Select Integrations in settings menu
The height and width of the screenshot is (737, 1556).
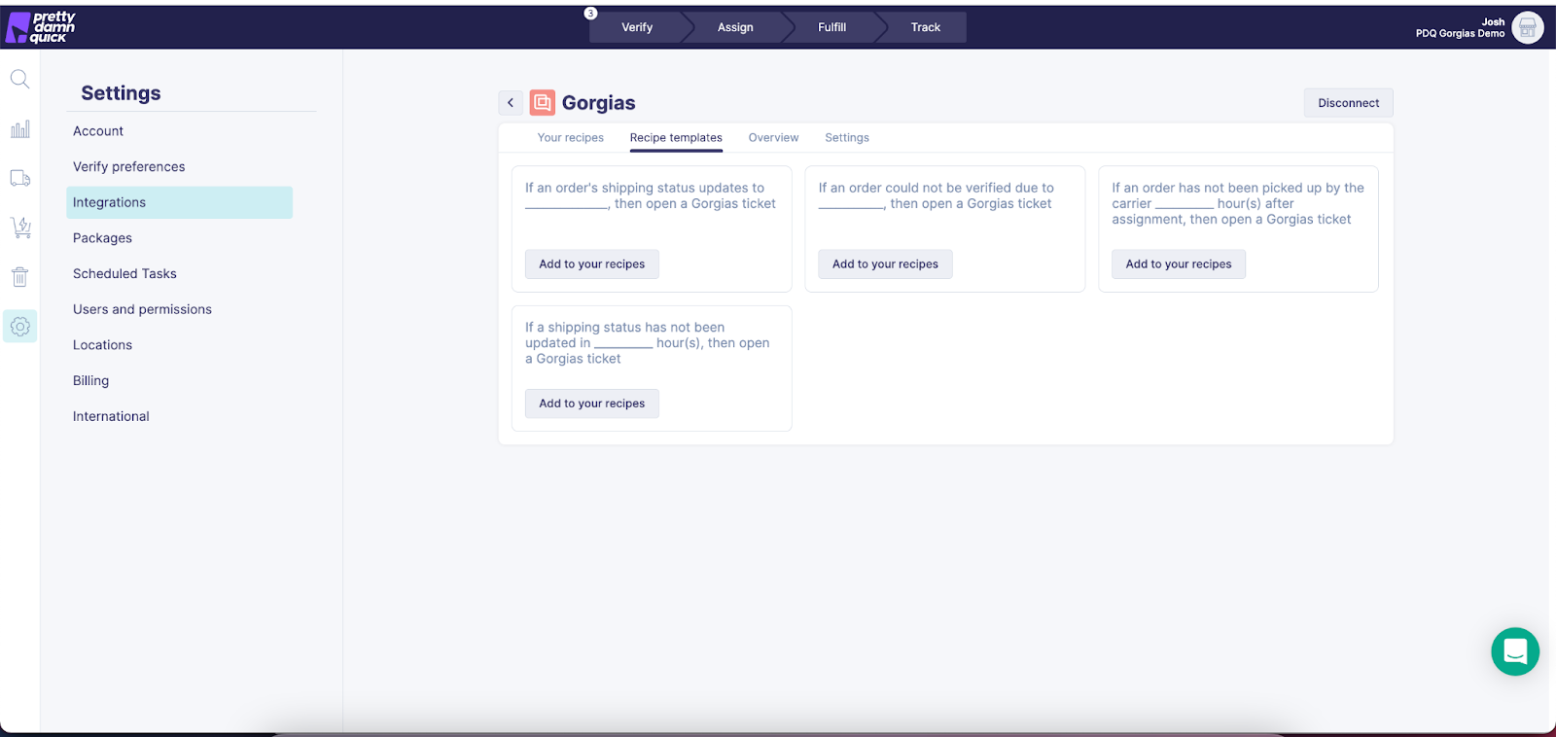pos(180,202)
